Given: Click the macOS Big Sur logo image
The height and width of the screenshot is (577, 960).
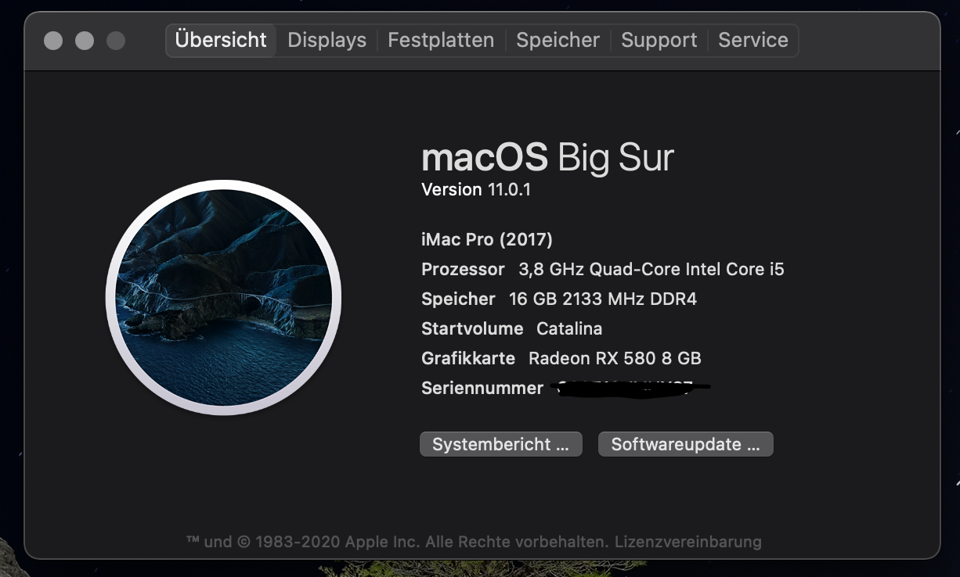Looking at the screenshot, I should [x=223, y=297].
